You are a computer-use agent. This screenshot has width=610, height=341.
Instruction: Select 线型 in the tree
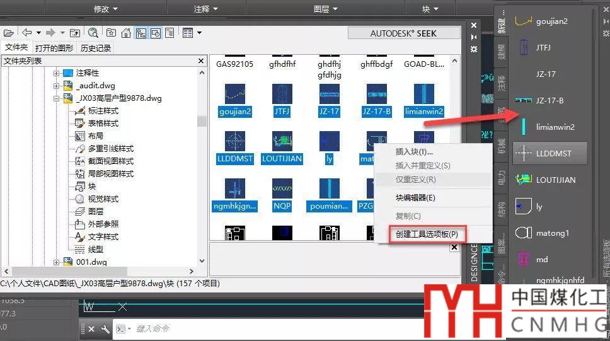point(96,249)
